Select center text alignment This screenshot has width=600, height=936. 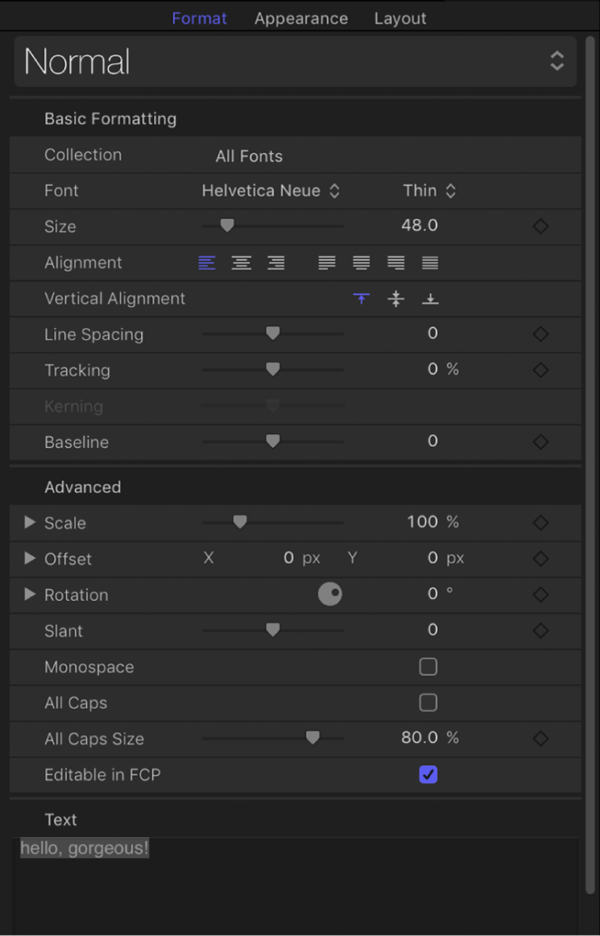(x=241, y=263)
